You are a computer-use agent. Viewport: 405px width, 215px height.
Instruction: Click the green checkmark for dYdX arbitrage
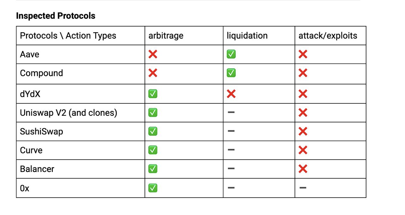point(153,94)
